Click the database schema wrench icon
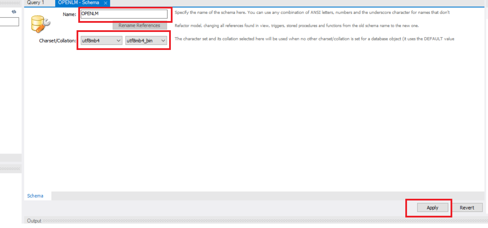 point(40,24)
